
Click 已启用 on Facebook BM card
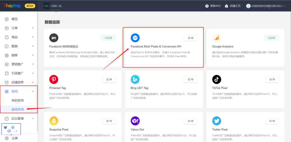(108, 38)
